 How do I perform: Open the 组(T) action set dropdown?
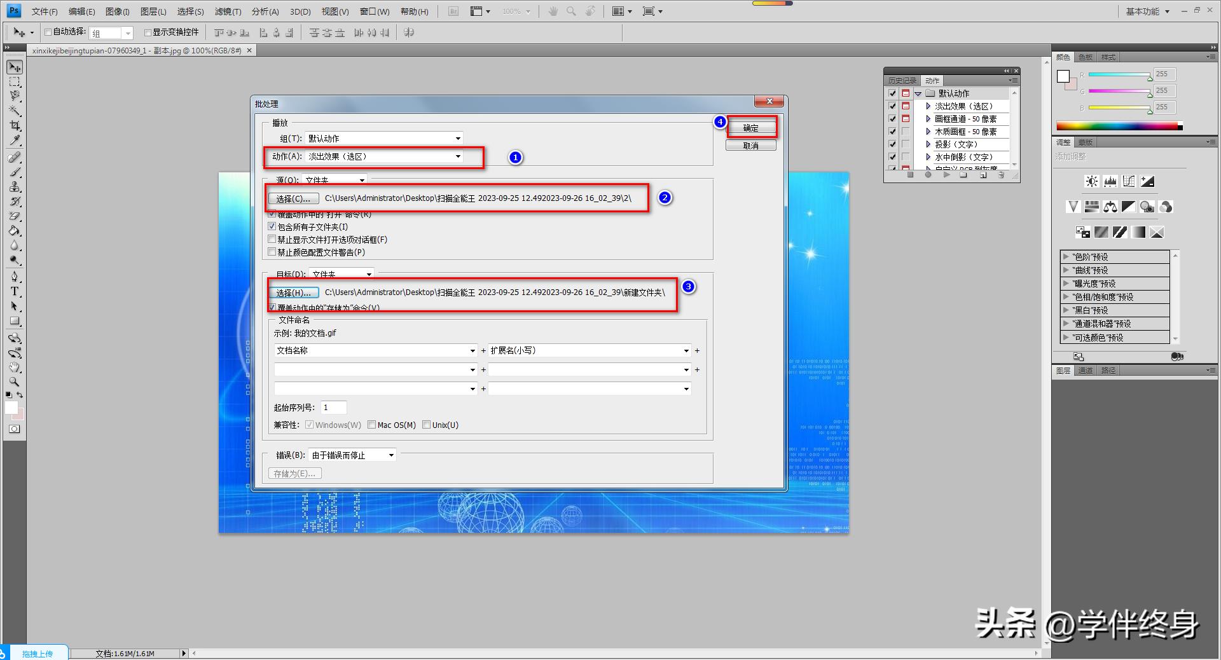pyautogui.click(x=384, y=138)
